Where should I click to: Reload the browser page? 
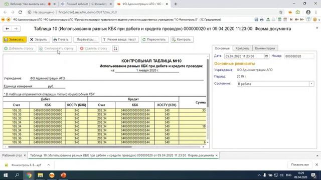[20, 12]
